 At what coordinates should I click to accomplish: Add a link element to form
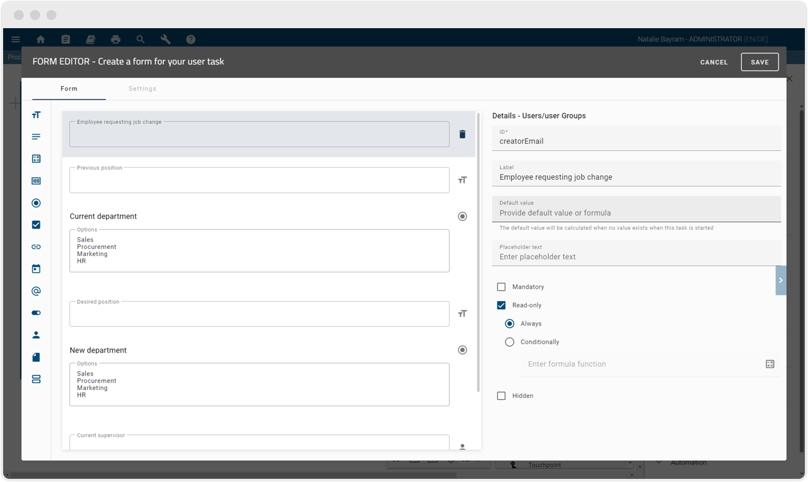(36, 247)
